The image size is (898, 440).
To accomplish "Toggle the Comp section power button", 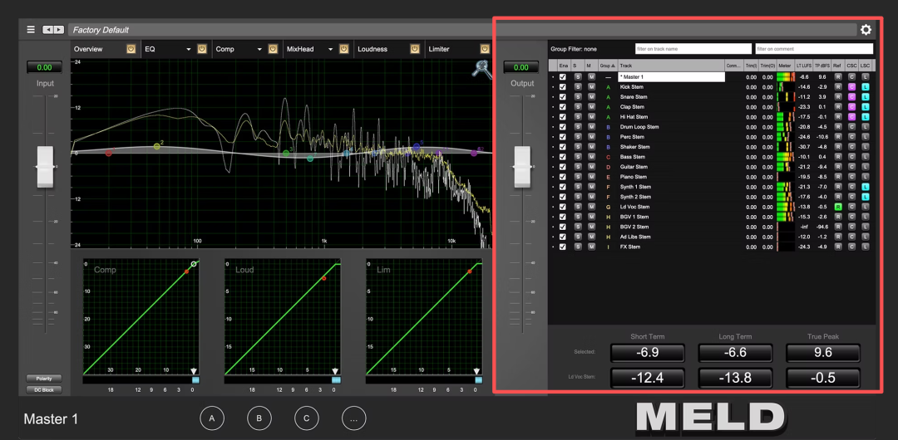I will pos(273,49).
